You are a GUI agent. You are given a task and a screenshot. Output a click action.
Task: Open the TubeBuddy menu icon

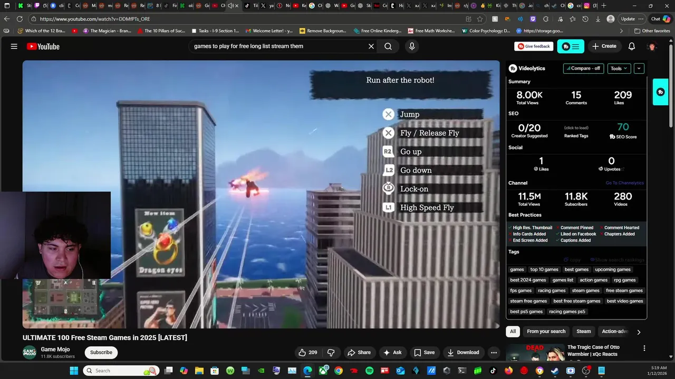coord(571,46)
